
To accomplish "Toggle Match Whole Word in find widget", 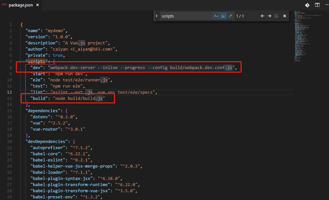I will [223, 16].
